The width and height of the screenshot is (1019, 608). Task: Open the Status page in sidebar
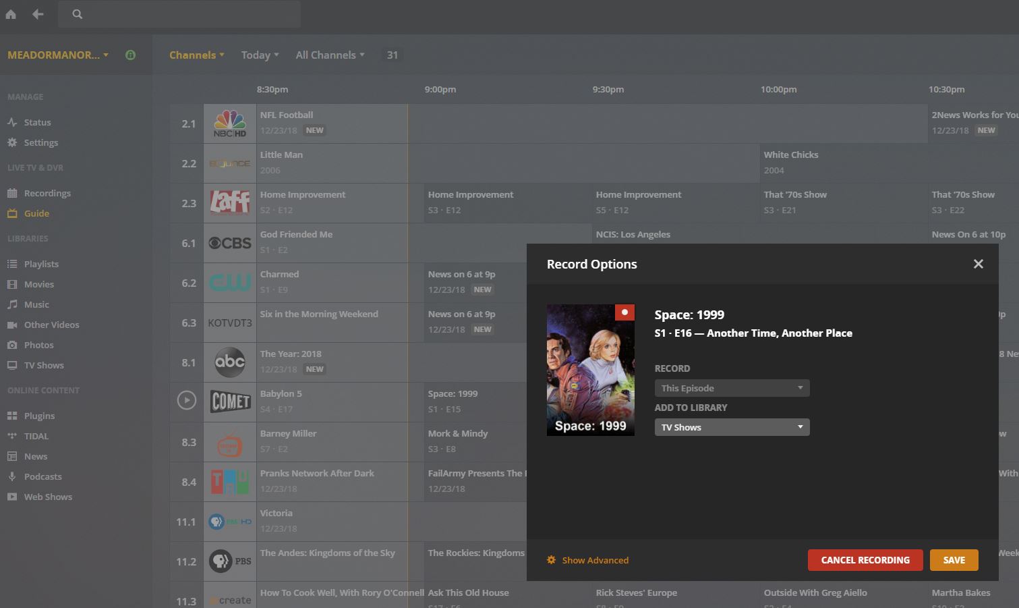pos(37,122)
